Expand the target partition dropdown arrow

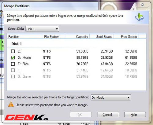click(128, 97)
